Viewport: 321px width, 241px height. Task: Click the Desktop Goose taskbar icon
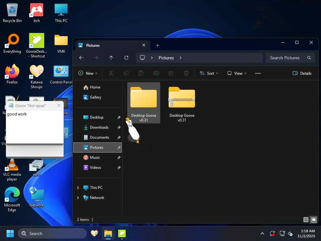[122, 233]
